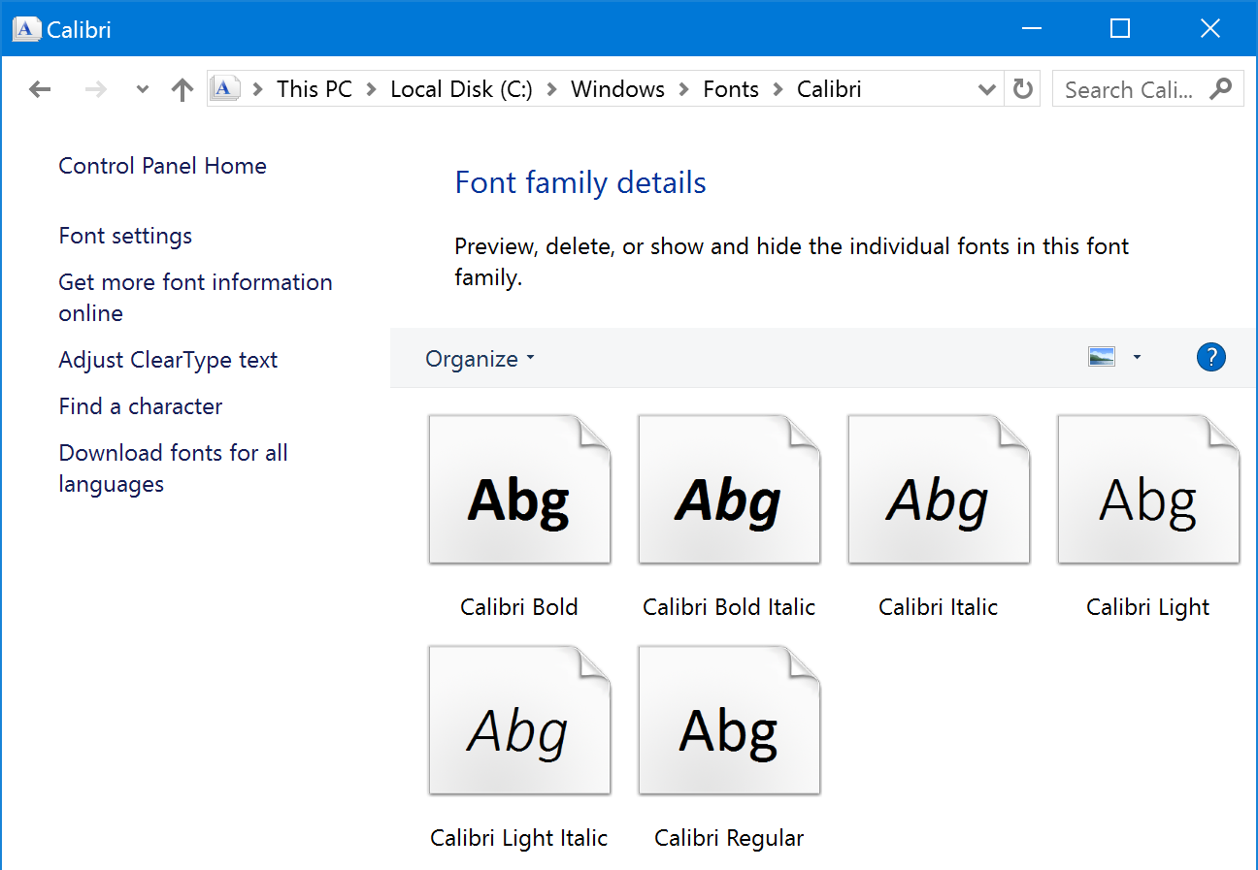Expand the chevron after Local Disk (C:)
Image resolution: width=1258 pixels, height=870 pixels.
551,89
